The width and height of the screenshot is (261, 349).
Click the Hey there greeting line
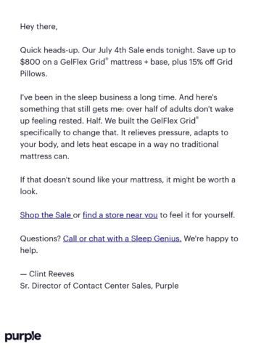(39, 26)
